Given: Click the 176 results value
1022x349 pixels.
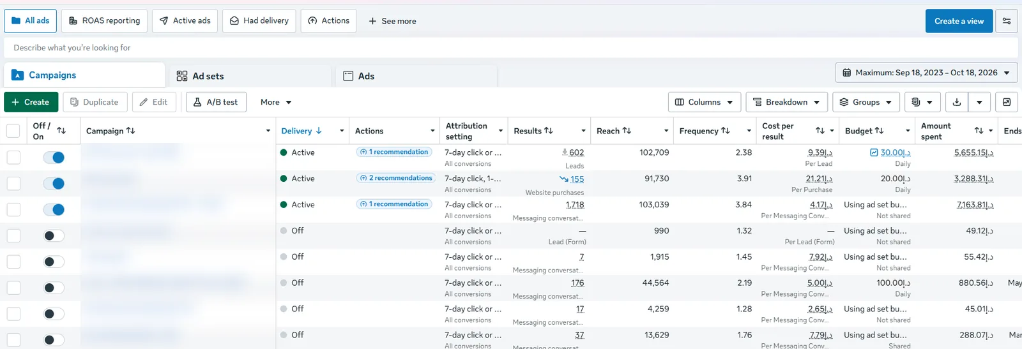Looking at the screenshot, I should point(577,283).
